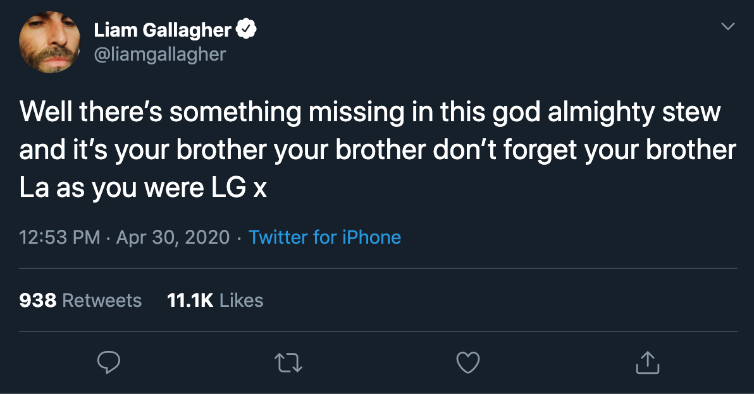Screen dimensions: 754x394
Task: Open Liam Gallagher's profile avatar photo
Action: click(x=49, y=42)
